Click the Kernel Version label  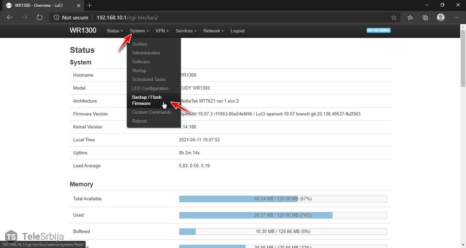click(x=87, y=127)
